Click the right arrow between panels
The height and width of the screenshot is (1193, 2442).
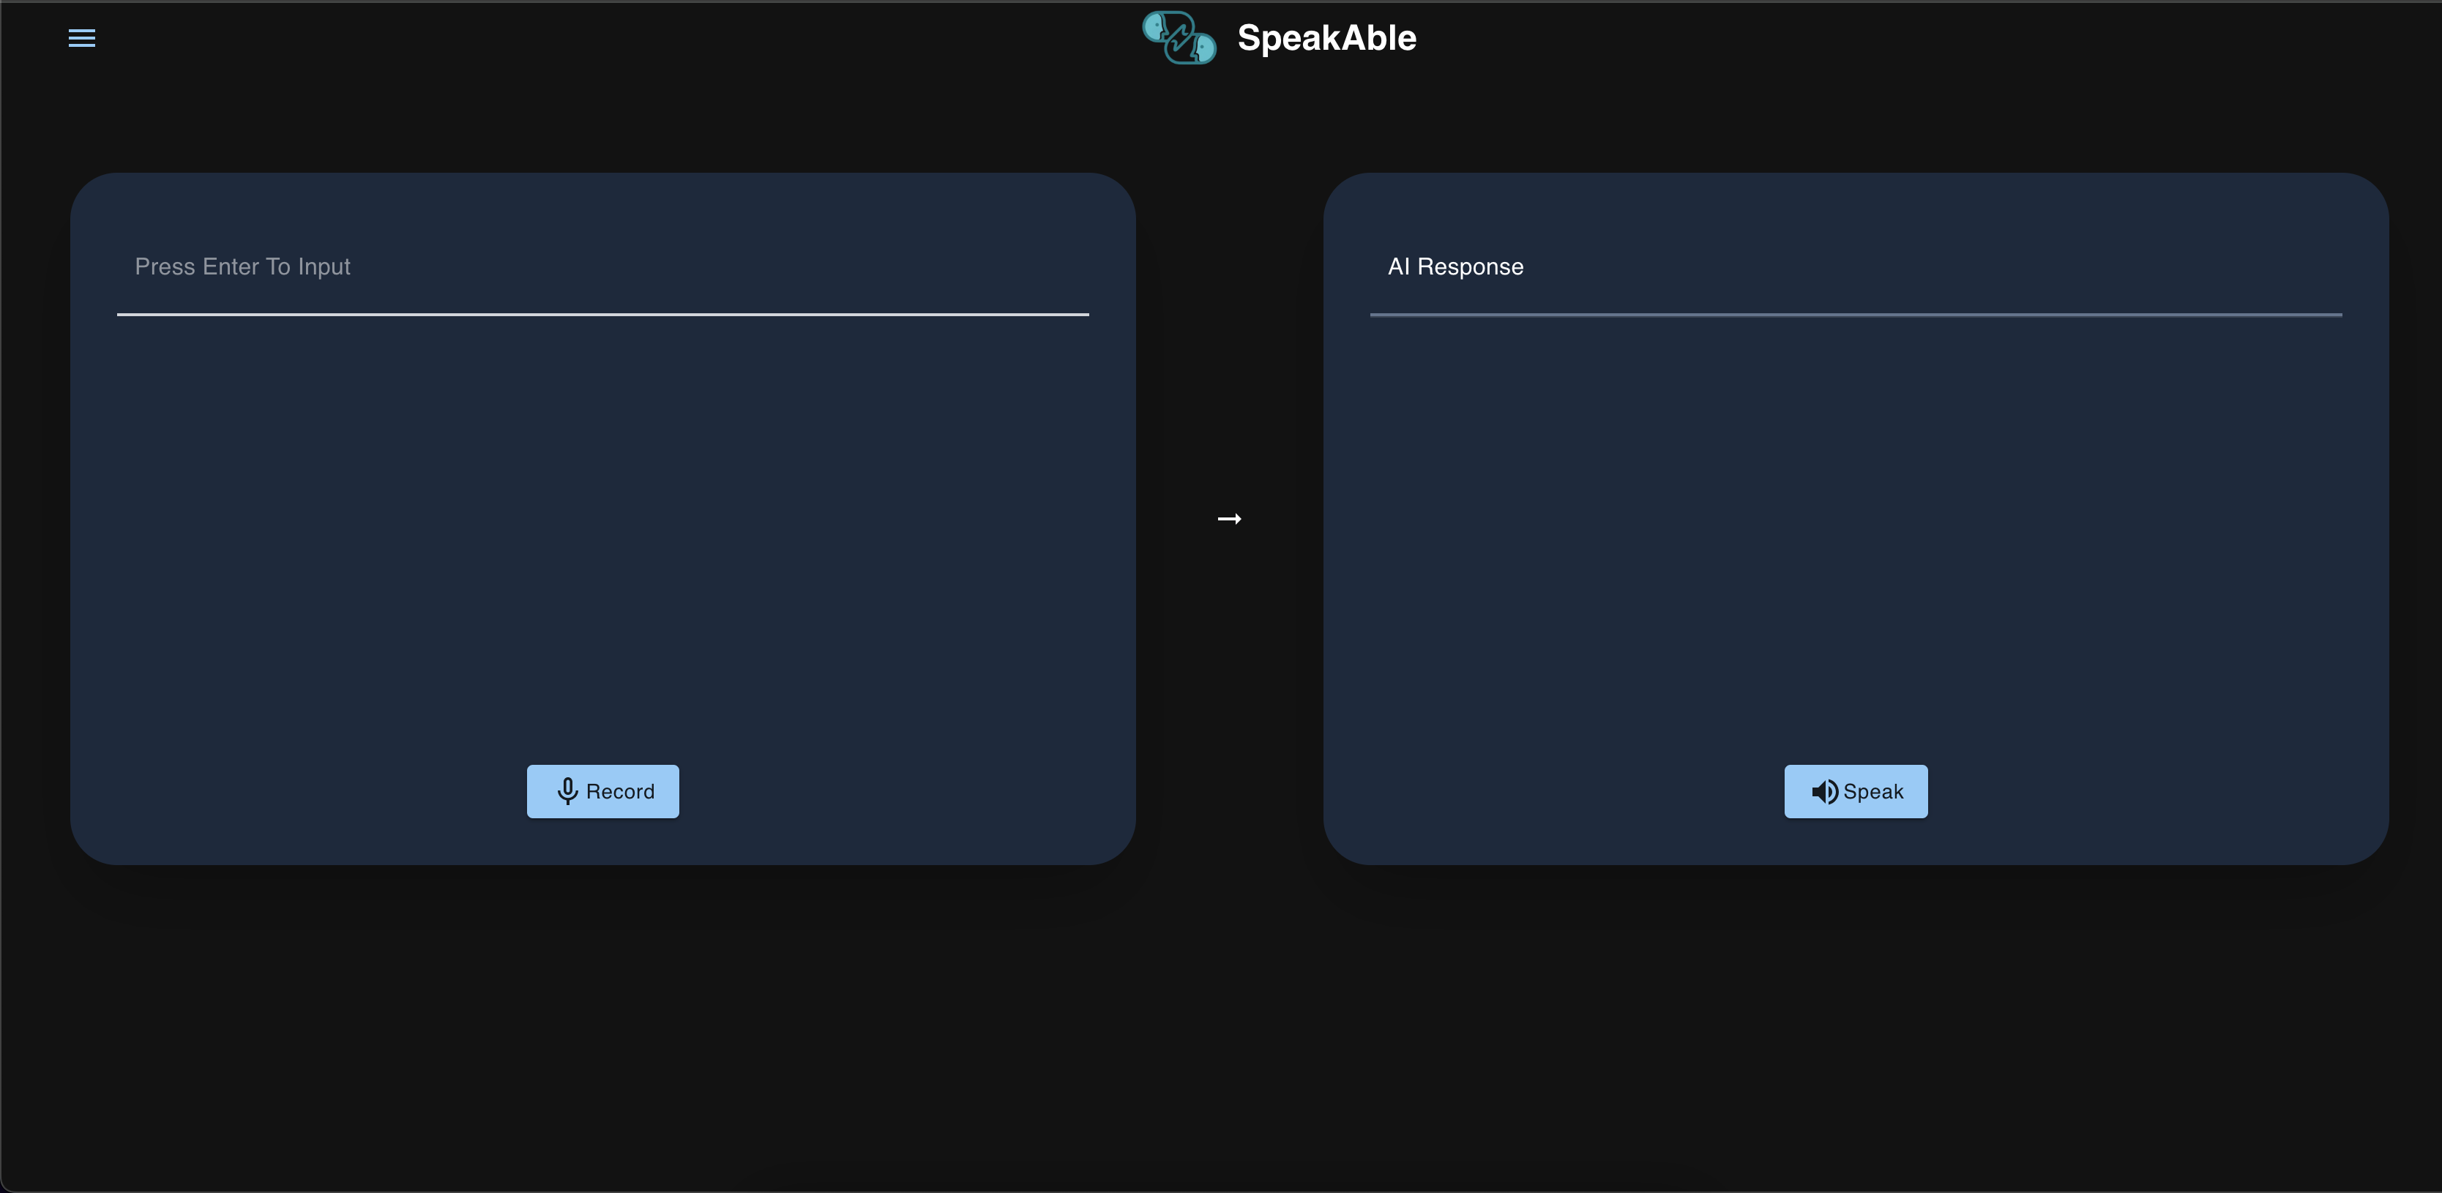tap(1230, 518)
